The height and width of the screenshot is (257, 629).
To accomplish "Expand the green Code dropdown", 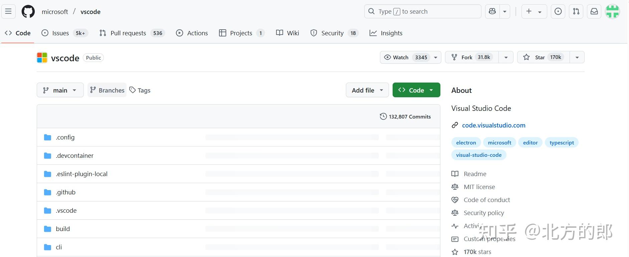I will tap(416, 90).
